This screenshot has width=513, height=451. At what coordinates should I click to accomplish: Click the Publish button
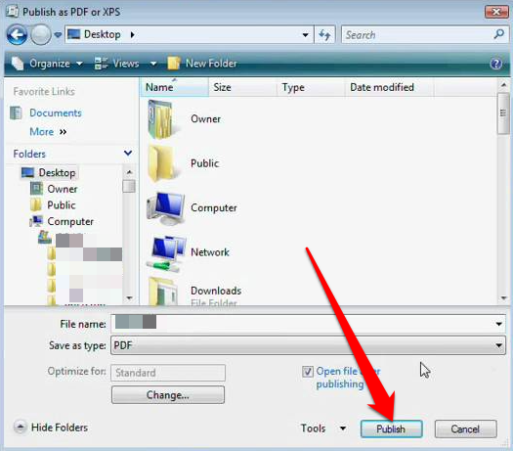pos(391,428)
